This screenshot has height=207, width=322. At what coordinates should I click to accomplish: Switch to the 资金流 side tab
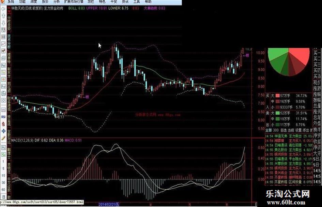9,120
